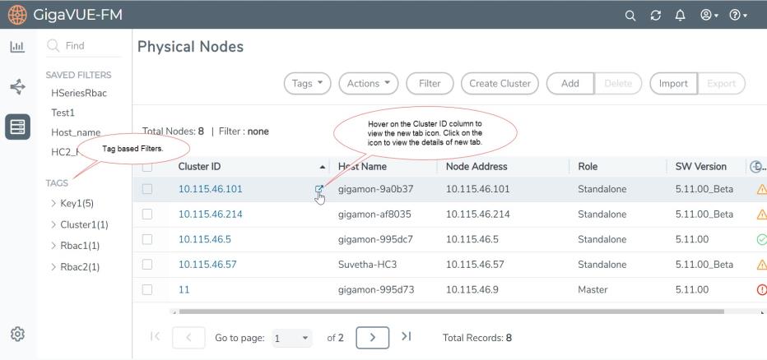Click the Delete button
The height and width of the screenshot is (360, 767).
[618, 84]
